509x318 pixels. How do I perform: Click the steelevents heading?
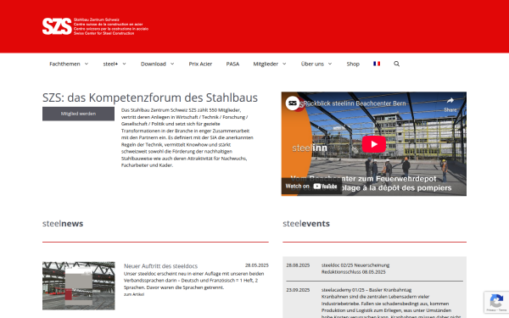coord(306,224)
